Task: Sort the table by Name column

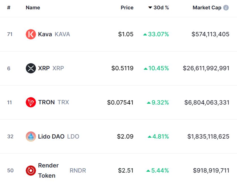Action: pos(33,8)
